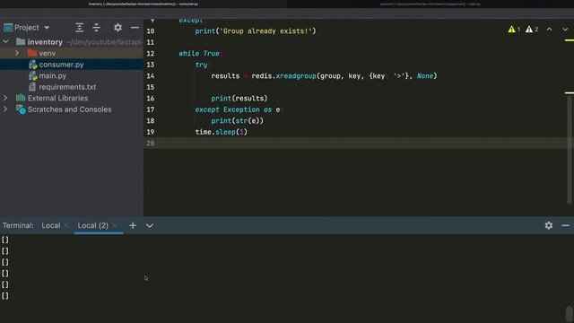
Task: Click the expand all icon in Project panel
Action: 79,28
